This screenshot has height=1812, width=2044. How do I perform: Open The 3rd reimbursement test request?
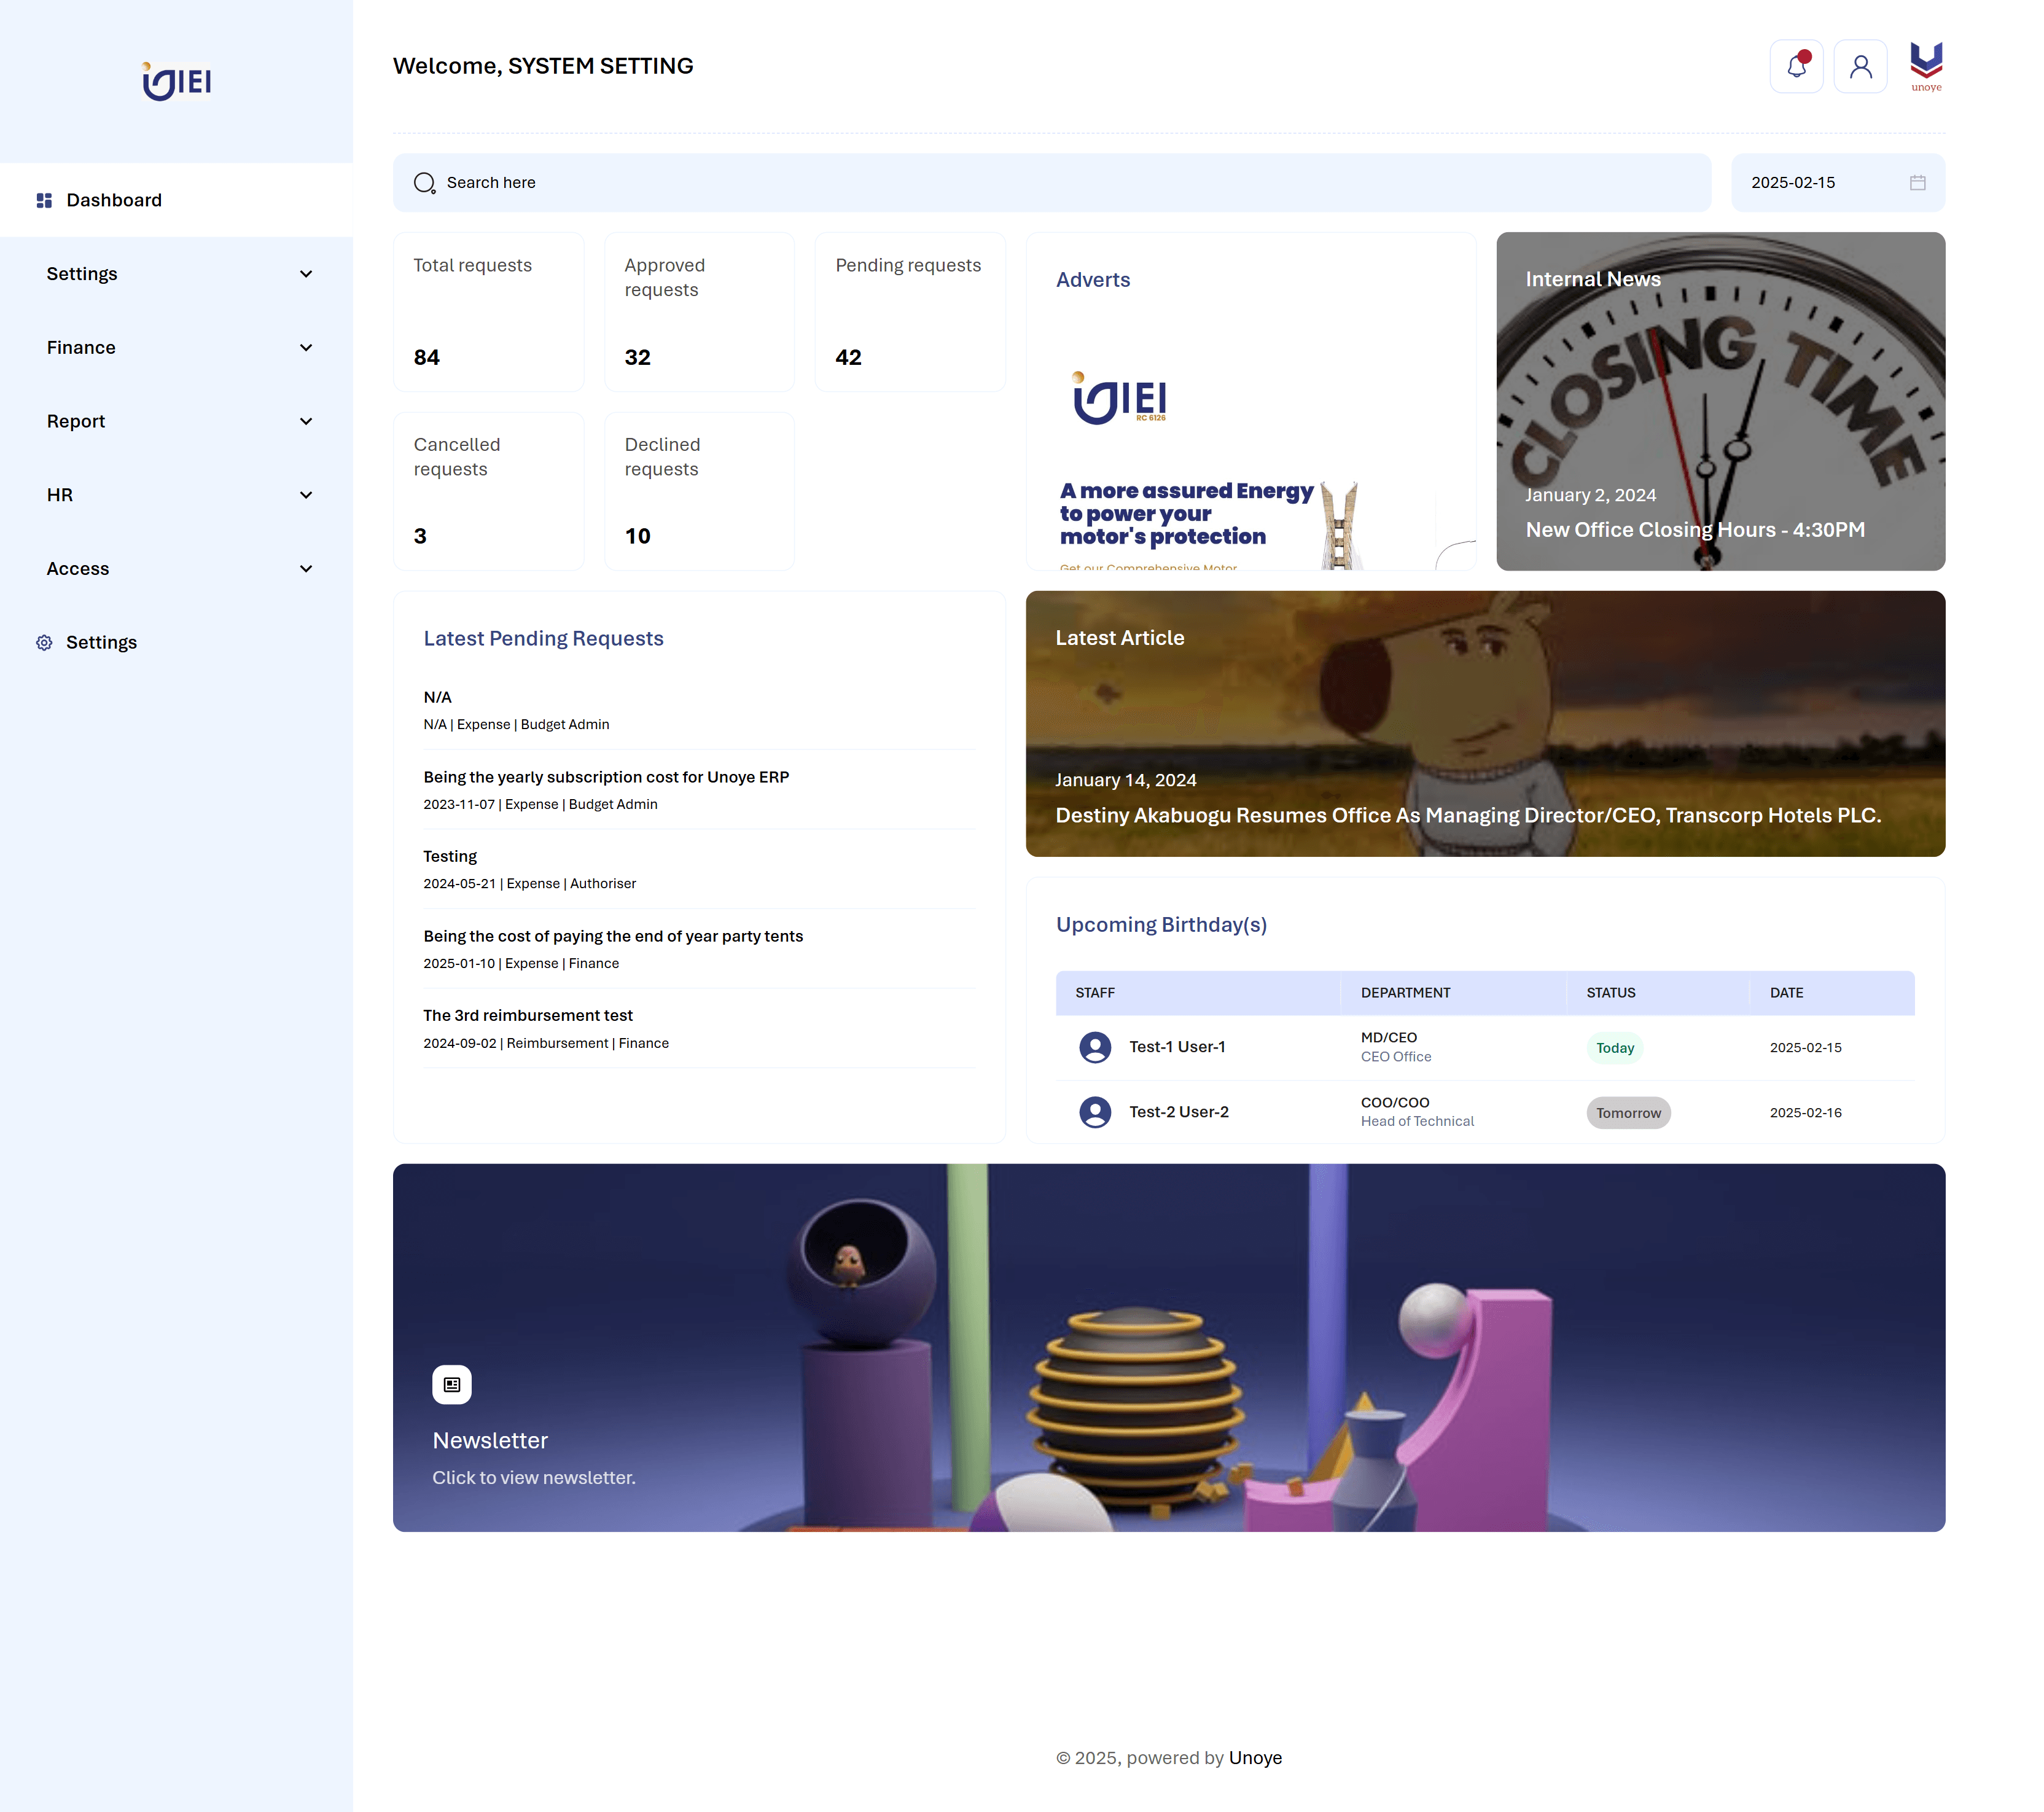(699, 1028)
